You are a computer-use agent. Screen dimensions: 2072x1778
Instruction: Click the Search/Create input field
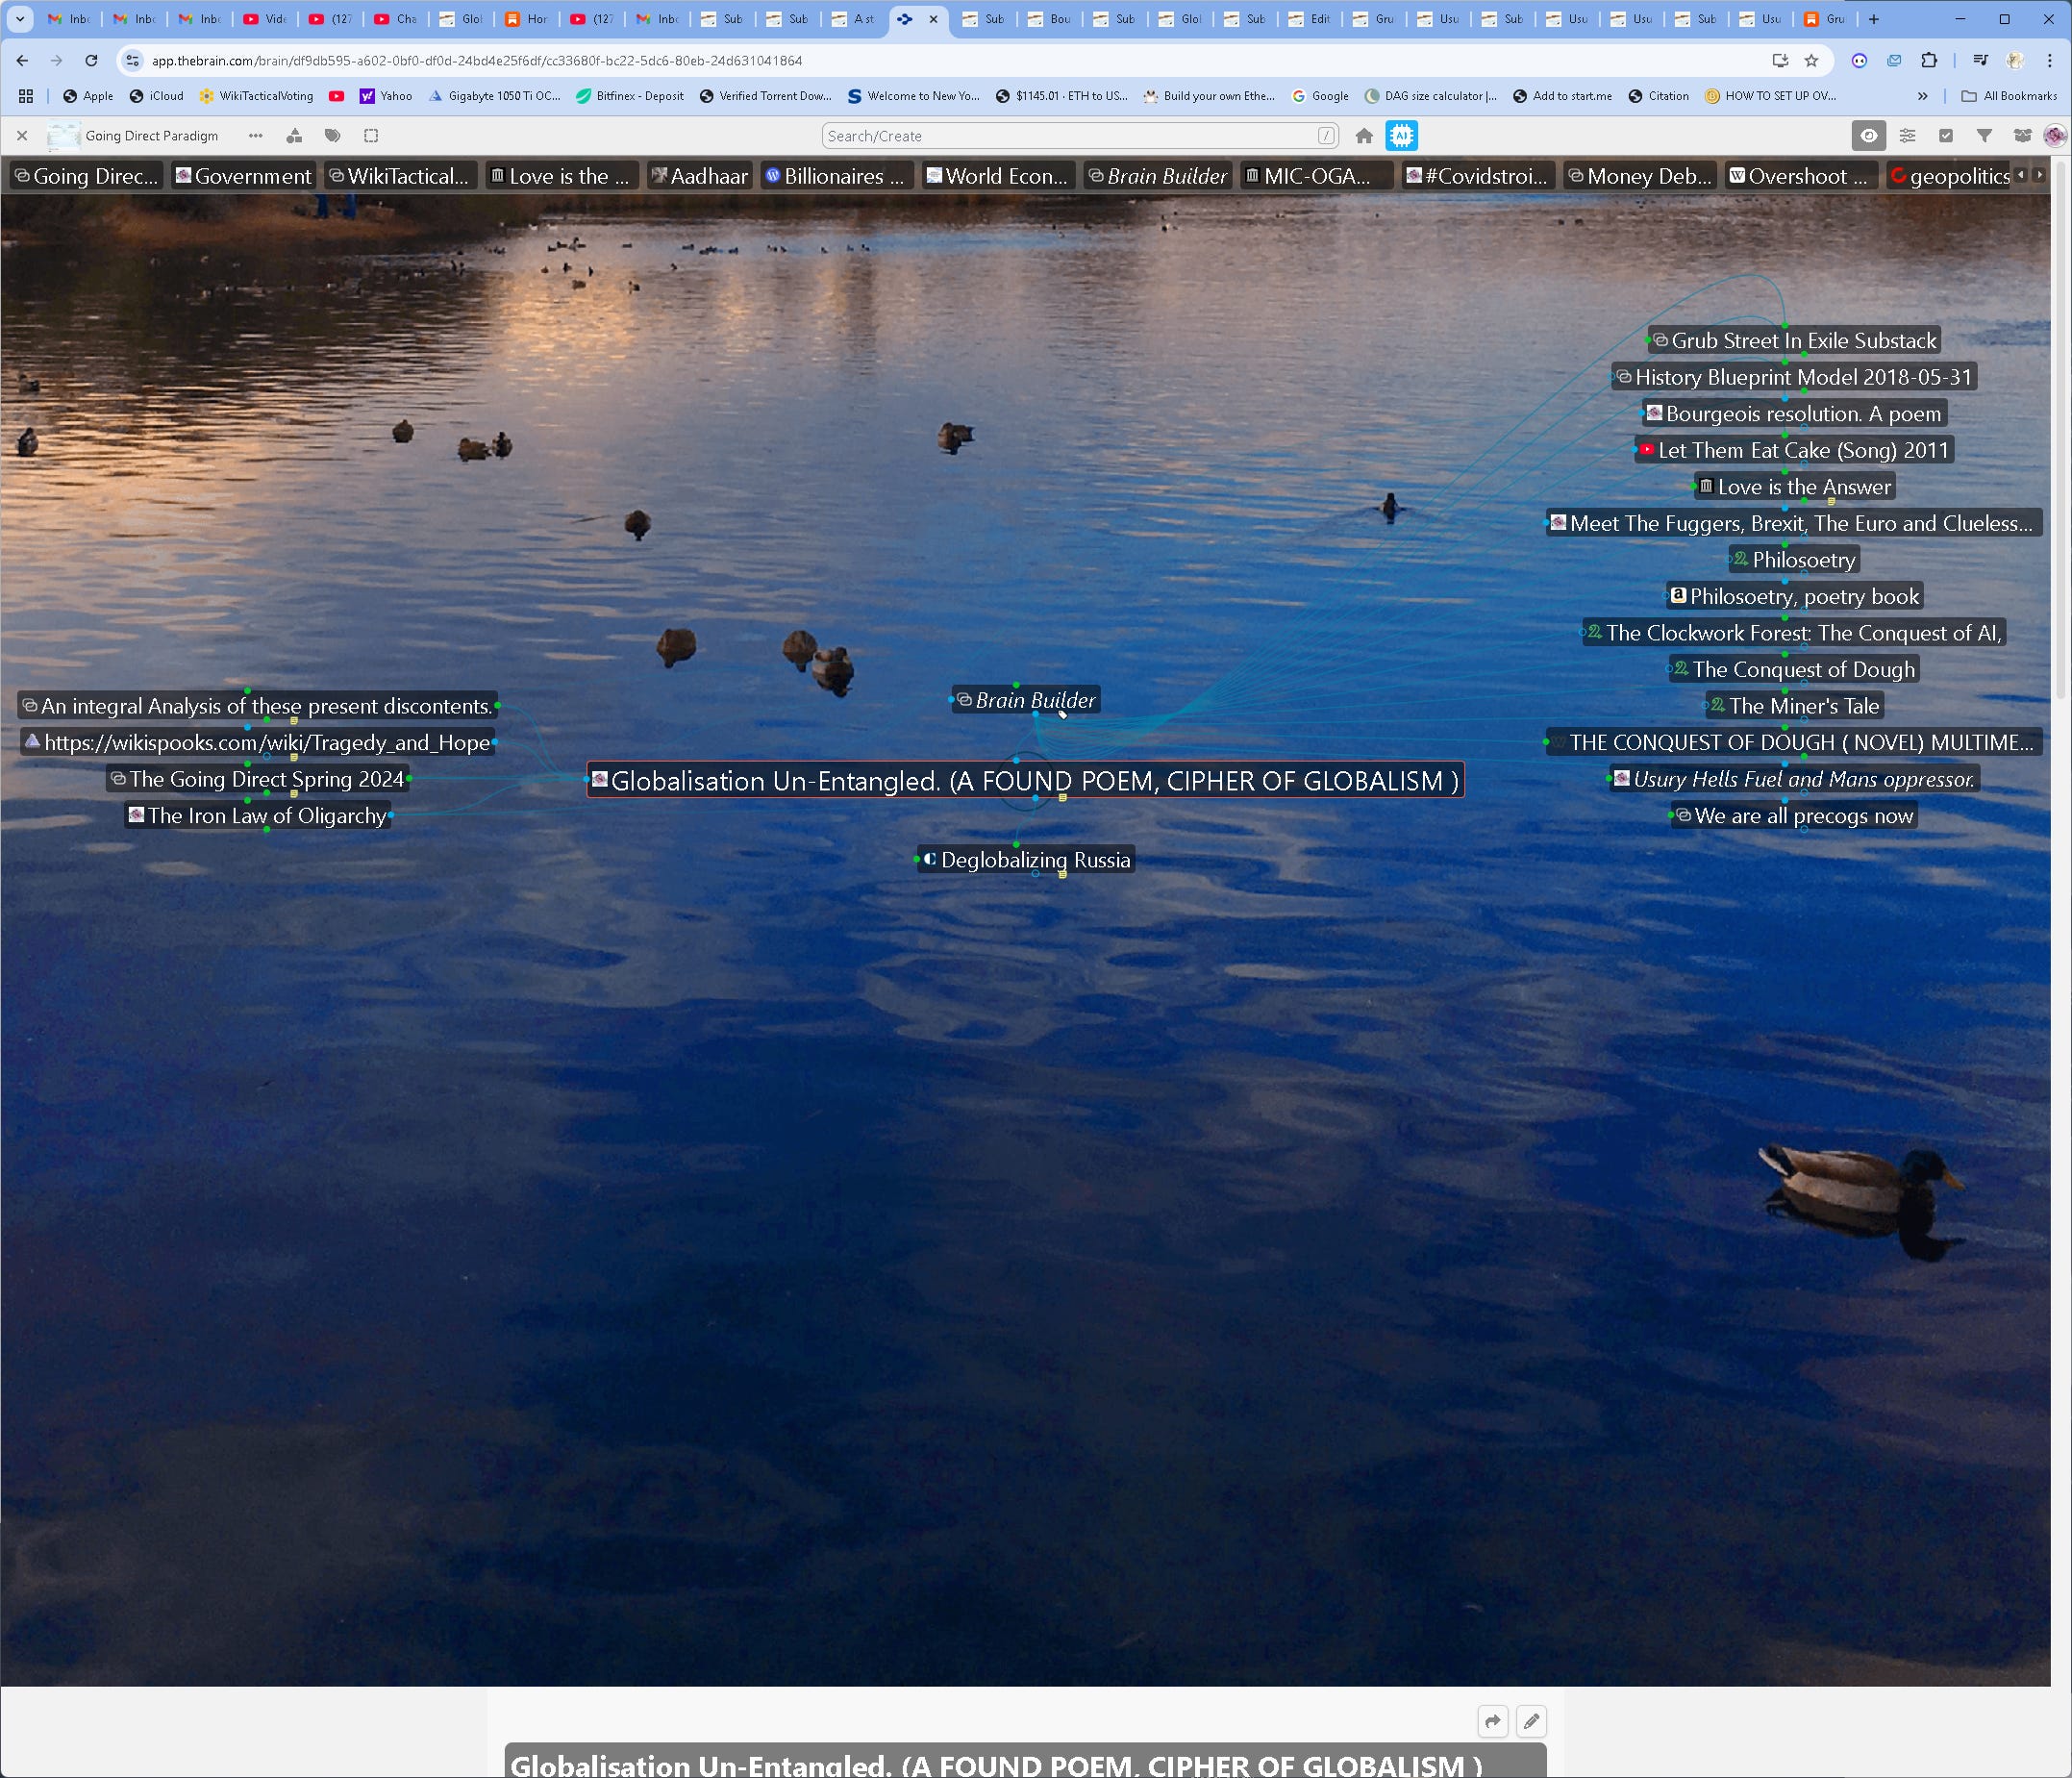point(1070,136)
